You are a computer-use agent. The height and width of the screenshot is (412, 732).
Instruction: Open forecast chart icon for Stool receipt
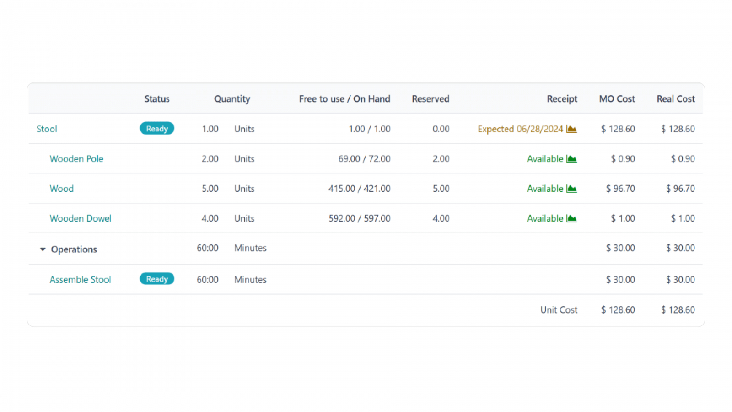pyautogui.click(x=571, y=129)
